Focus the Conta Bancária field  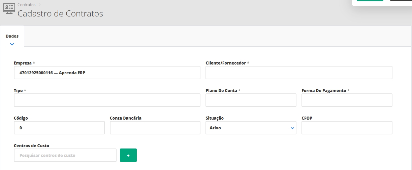point(155,128)
